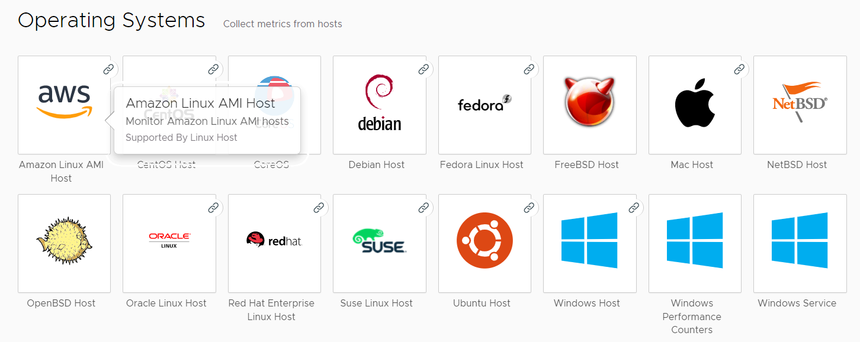This screenshot has width=860, height=342.
Task: Click the 'Red Hat Enterprise Linux Host' caption
Action: (x=271, y=310)
